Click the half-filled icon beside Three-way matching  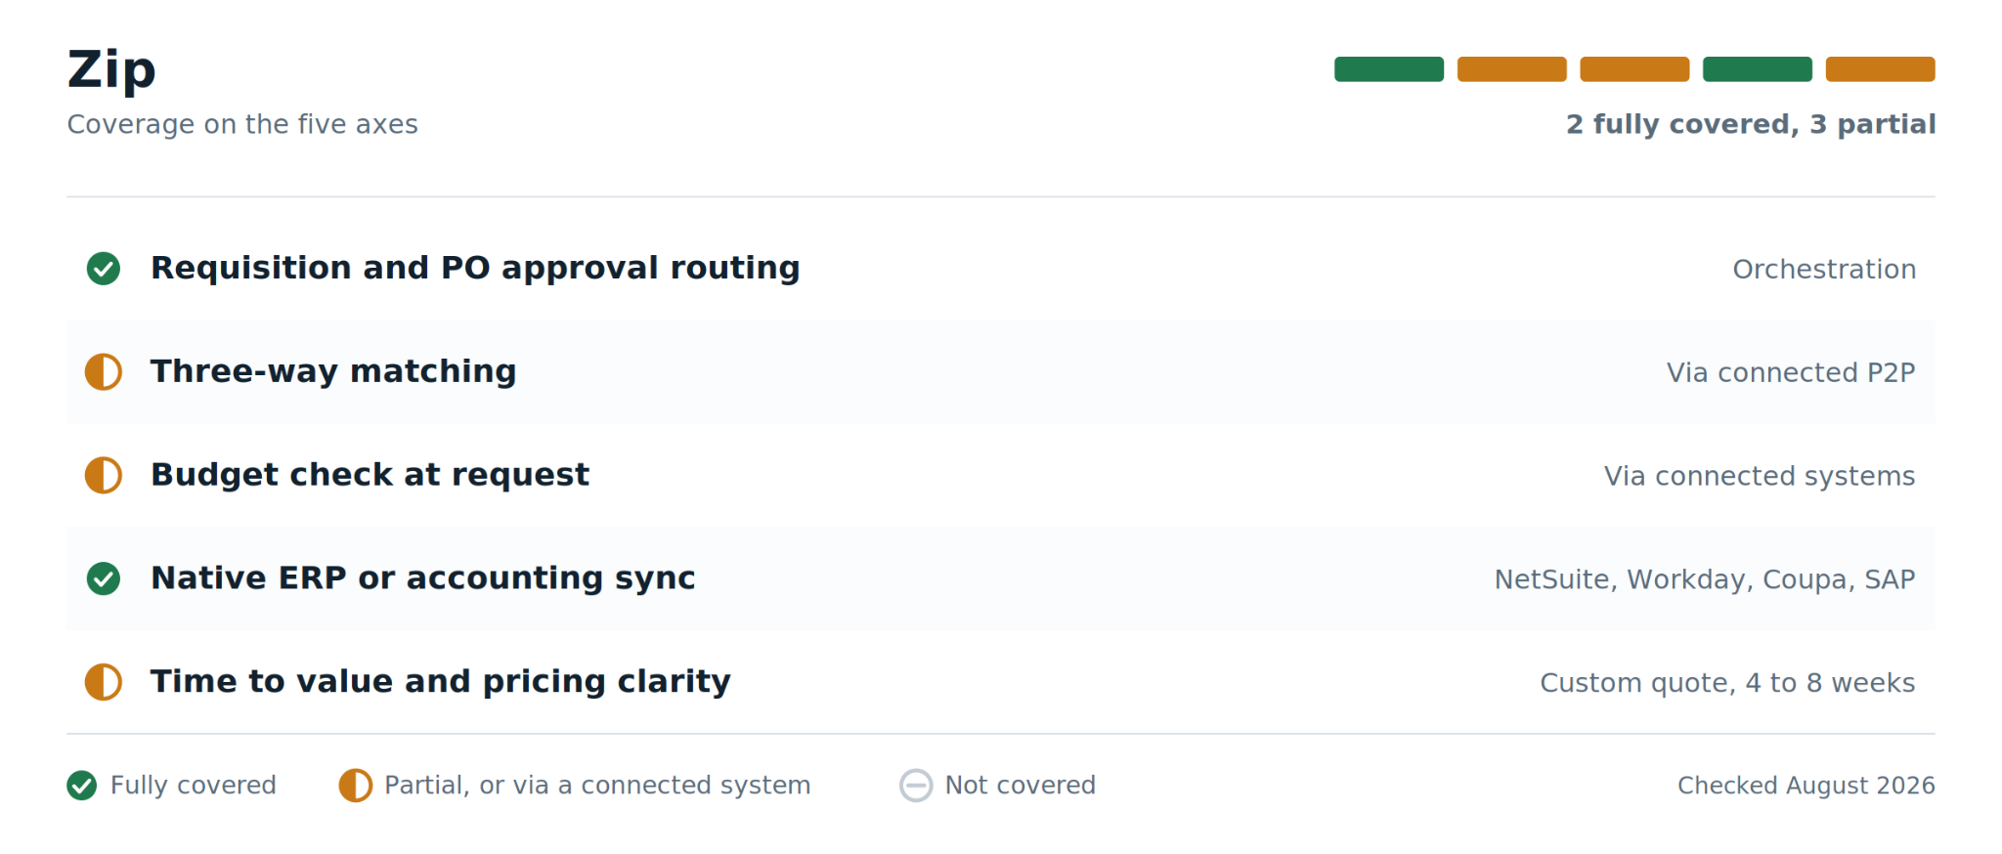pyautogui.click(x=104, y=372)
